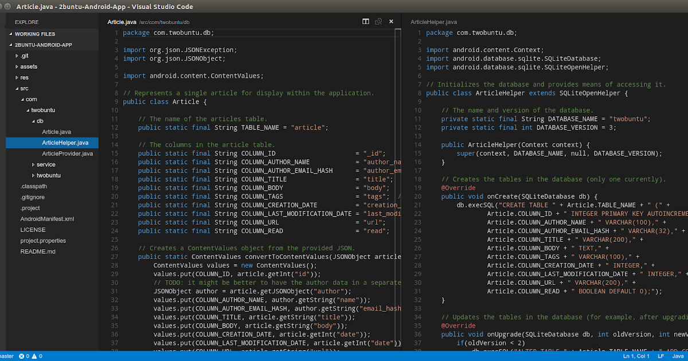Split the editor using the split icon
The height and width of the screenshot is (361, 688).
click(366, 21)
